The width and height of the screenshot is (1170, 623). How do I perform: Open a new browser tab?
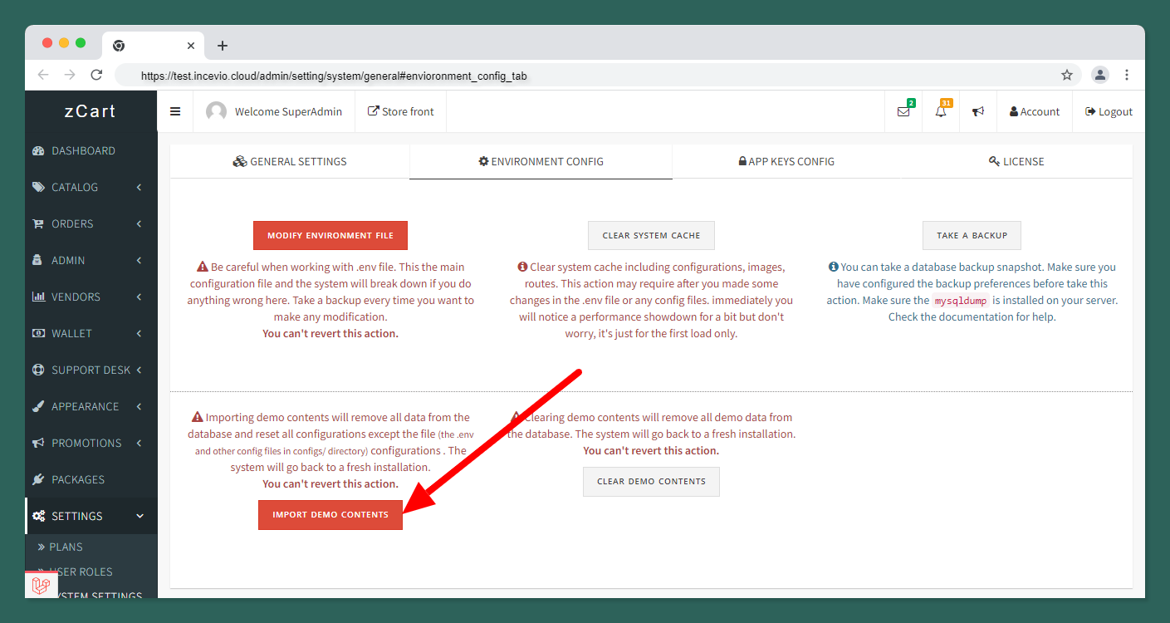[223, 46]
